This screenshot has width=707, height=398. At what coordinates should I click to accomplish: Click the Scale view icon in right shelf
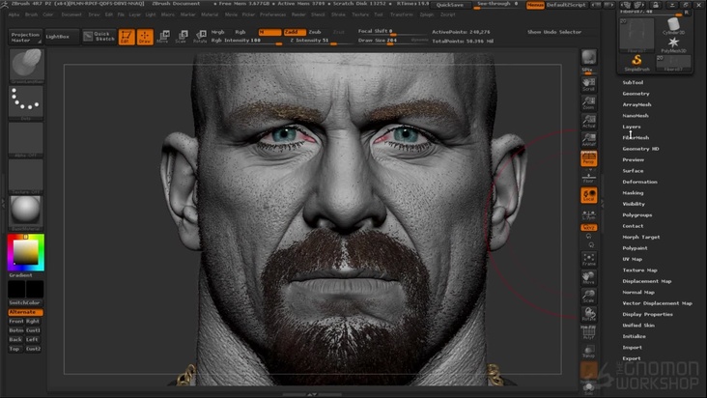click(588, 296)
